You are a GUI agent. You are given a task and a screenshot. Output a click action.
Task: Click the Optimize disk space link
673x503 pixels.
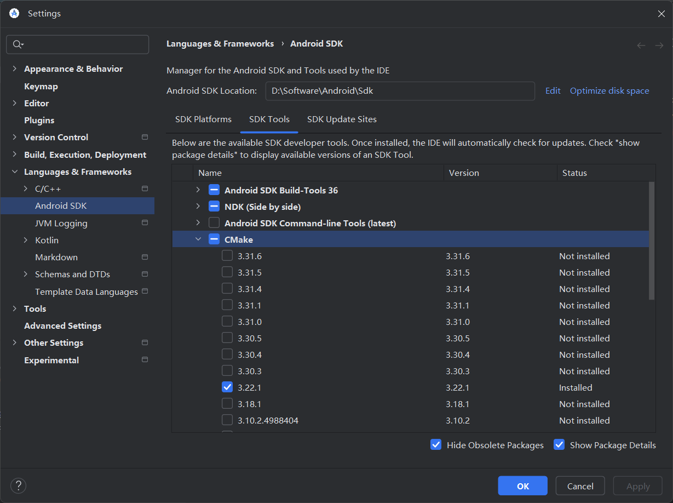pyautogui.click(x=609, y=91)
